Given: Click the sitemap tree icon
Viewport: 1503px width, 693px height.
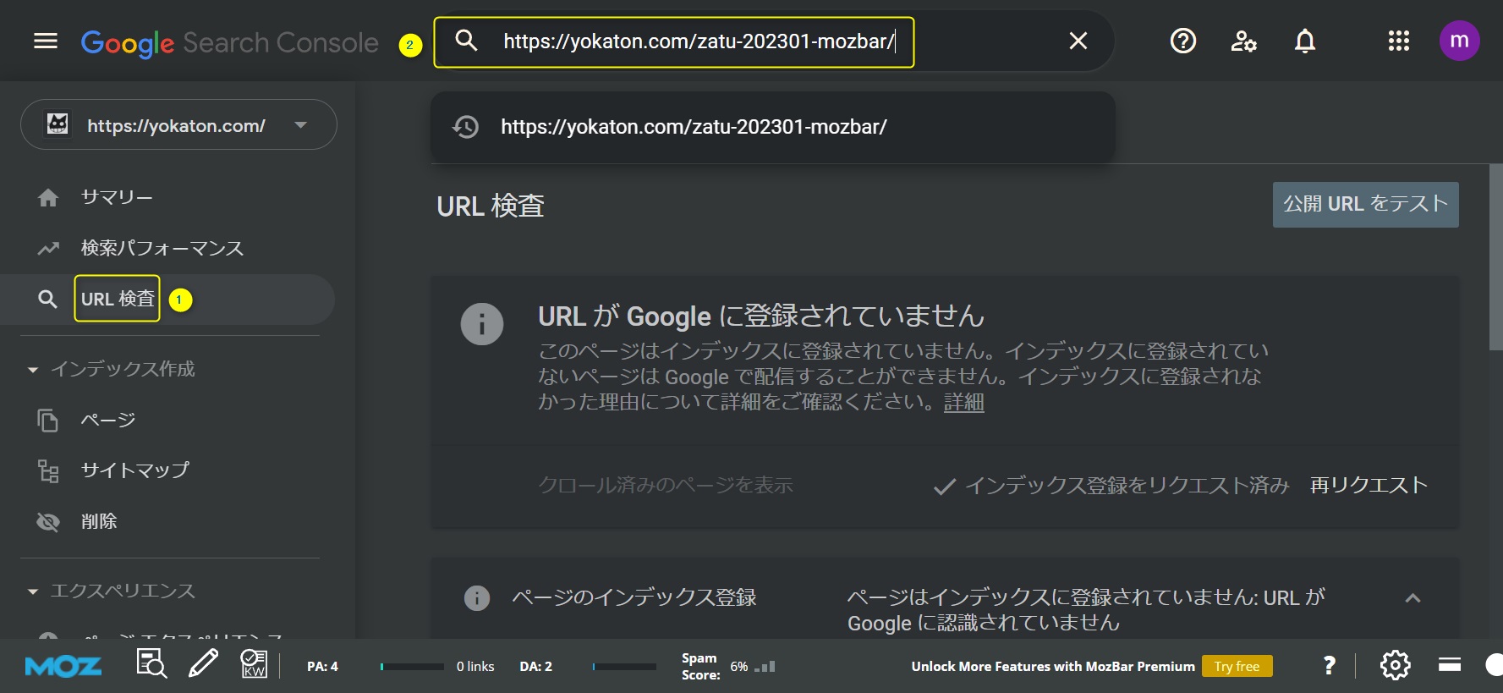Looking at the screenshot, I should click(48, 470).
